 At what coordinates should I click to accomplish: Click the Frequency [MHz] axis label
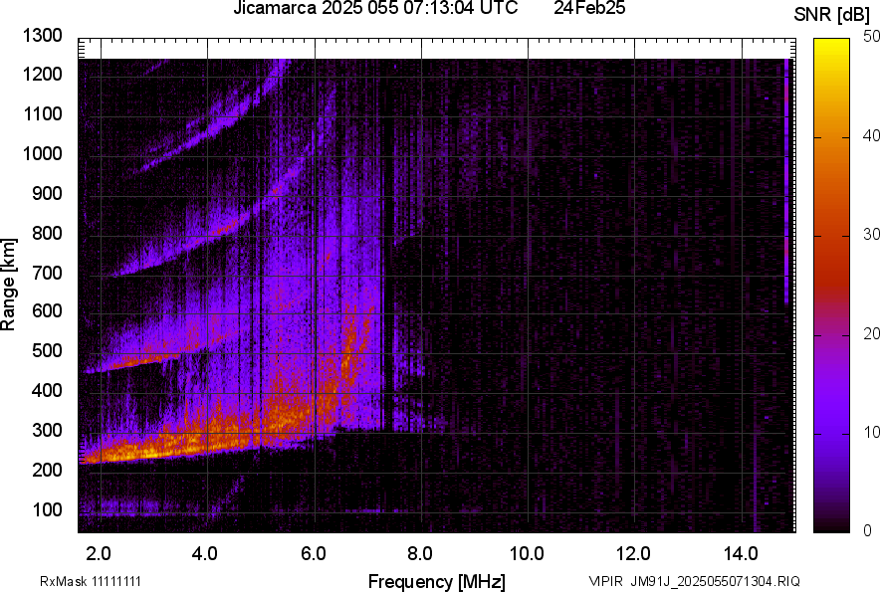(435, 581)
